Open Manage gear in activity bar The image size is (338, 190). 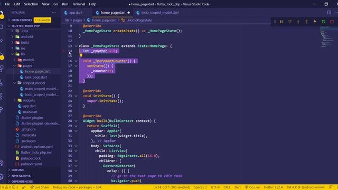tap(1, 177)
